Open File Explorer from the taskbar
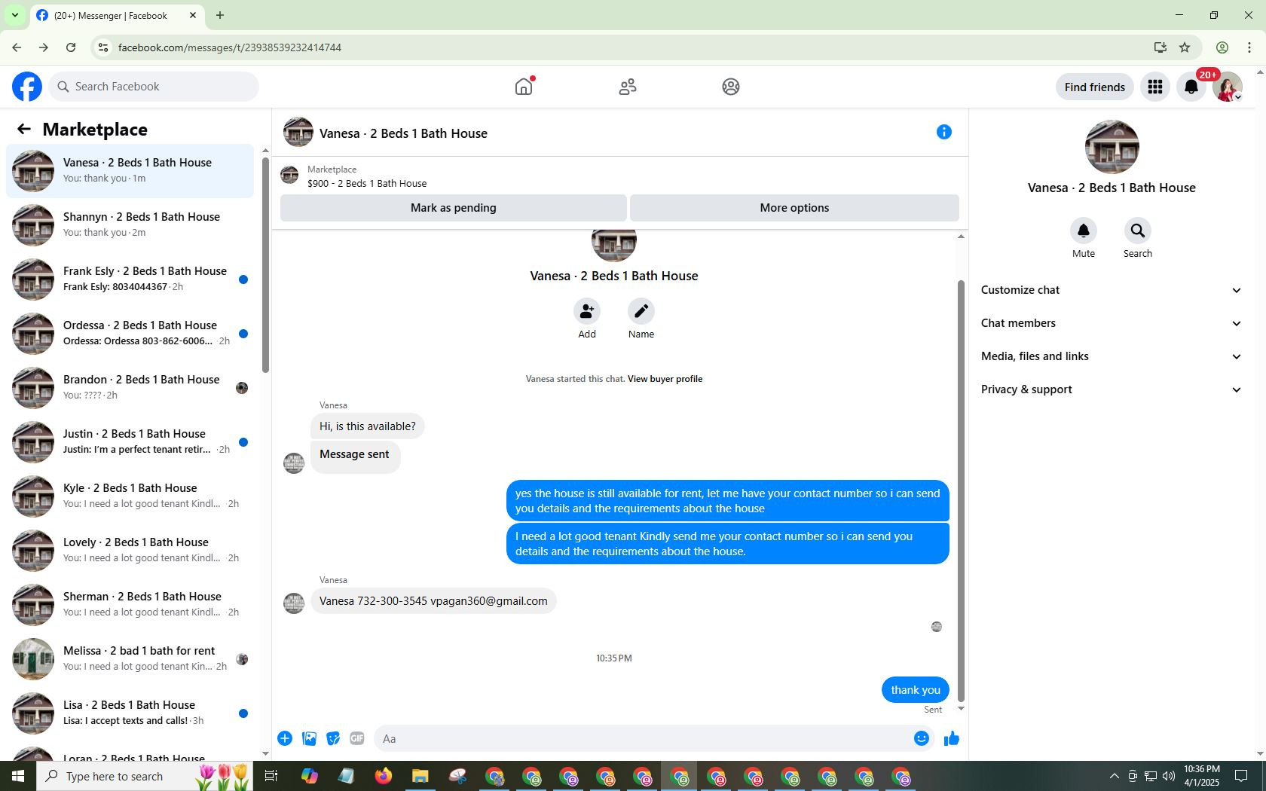Image resolution: width=1266 pixels, height=791 pixels. coord(420,776)
